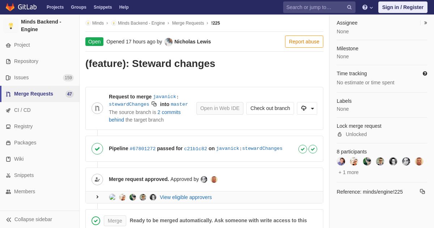Screen dimensions: 434x228
Task: Open the Time tracking help icon
Action: pyautogui.click(x=425, y=73)
